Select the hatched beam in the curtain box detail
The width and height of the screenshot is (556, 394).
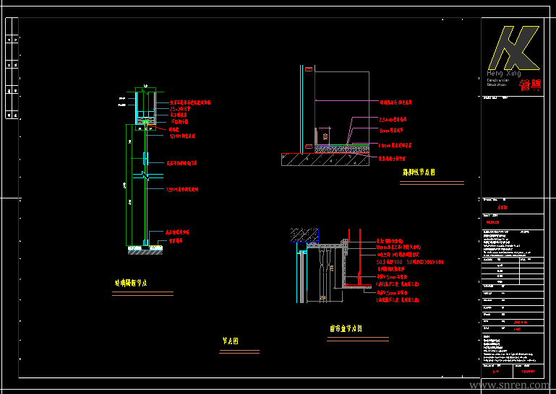[x=304, y=235]
